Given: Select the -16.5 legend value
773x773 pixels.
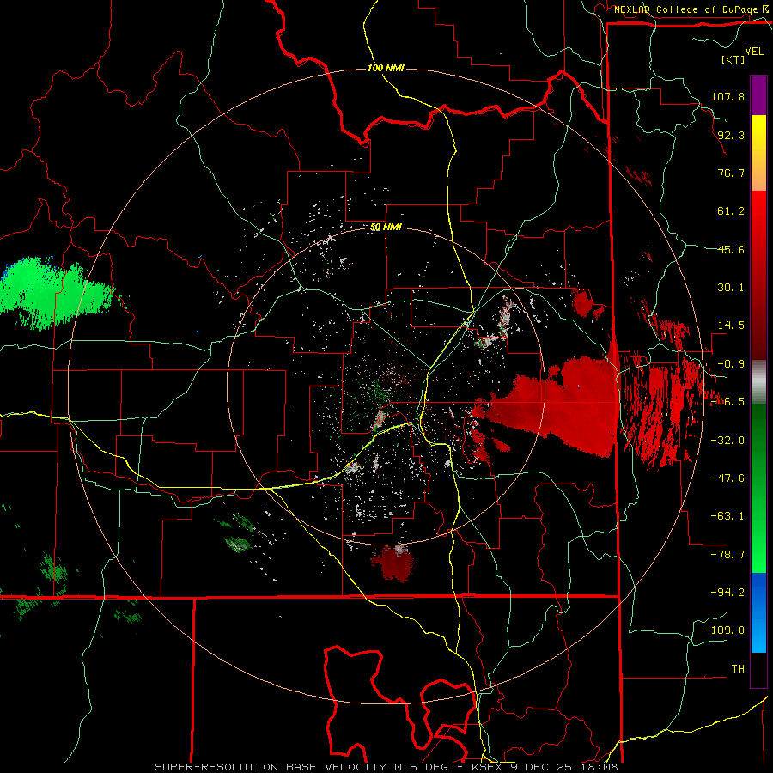Looking at the screenshot, I should [x=727, y=402].
